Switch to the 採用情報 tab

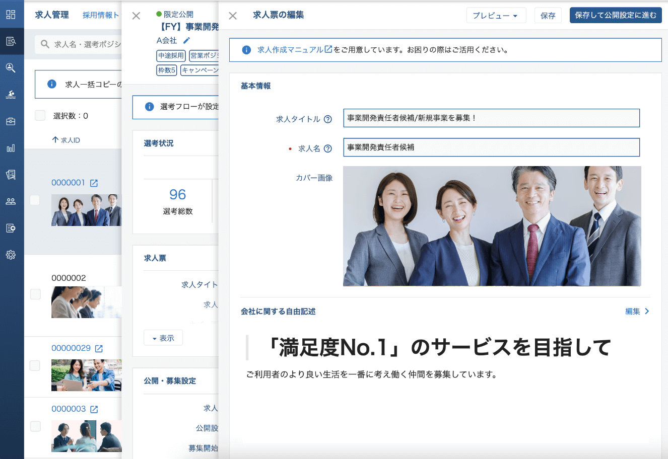click(x=101, y=15)
